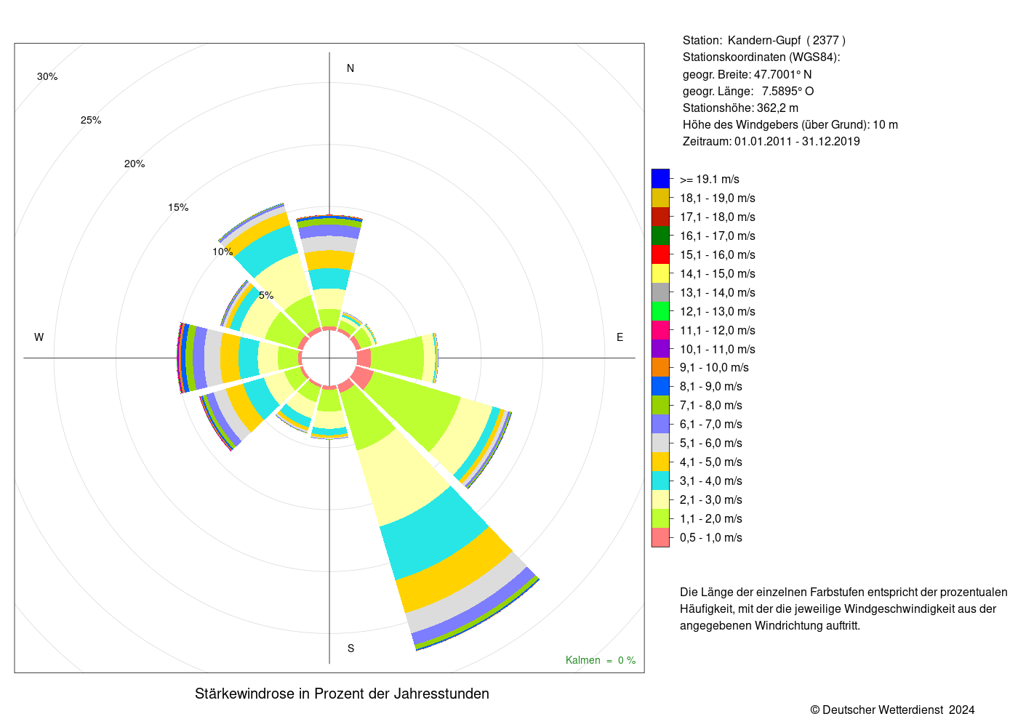Click the S compass direction label
The image size is (1018, 727).
(x=350, y=648)
